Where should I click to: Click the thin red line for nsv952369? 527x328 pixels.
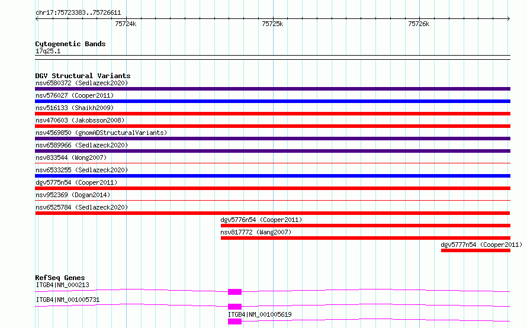272,201
